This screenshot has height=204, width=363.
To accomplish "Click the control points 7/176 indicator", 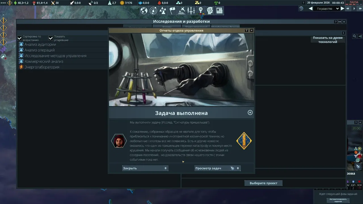I will click(126, 3).
